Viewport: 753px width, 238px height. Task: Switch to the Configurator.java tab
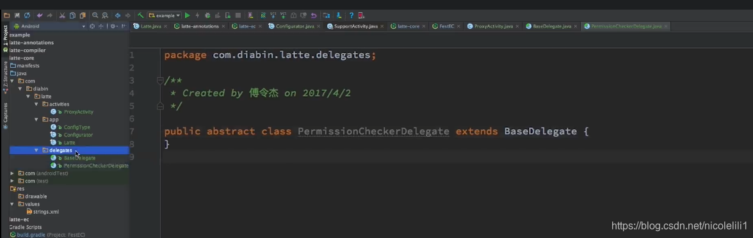coord(295,26)
